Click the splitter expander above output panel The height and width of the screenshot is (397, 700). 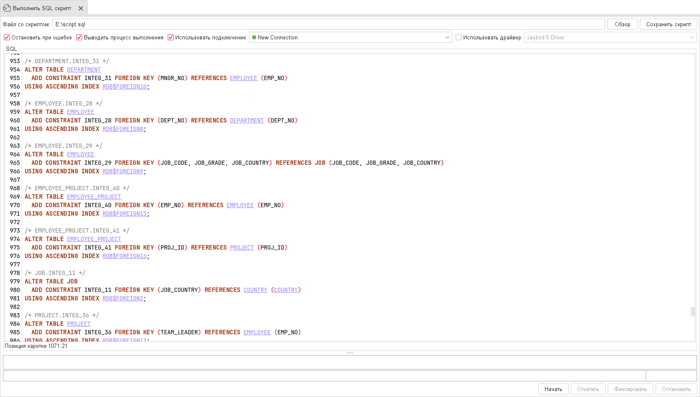point(350,353)
